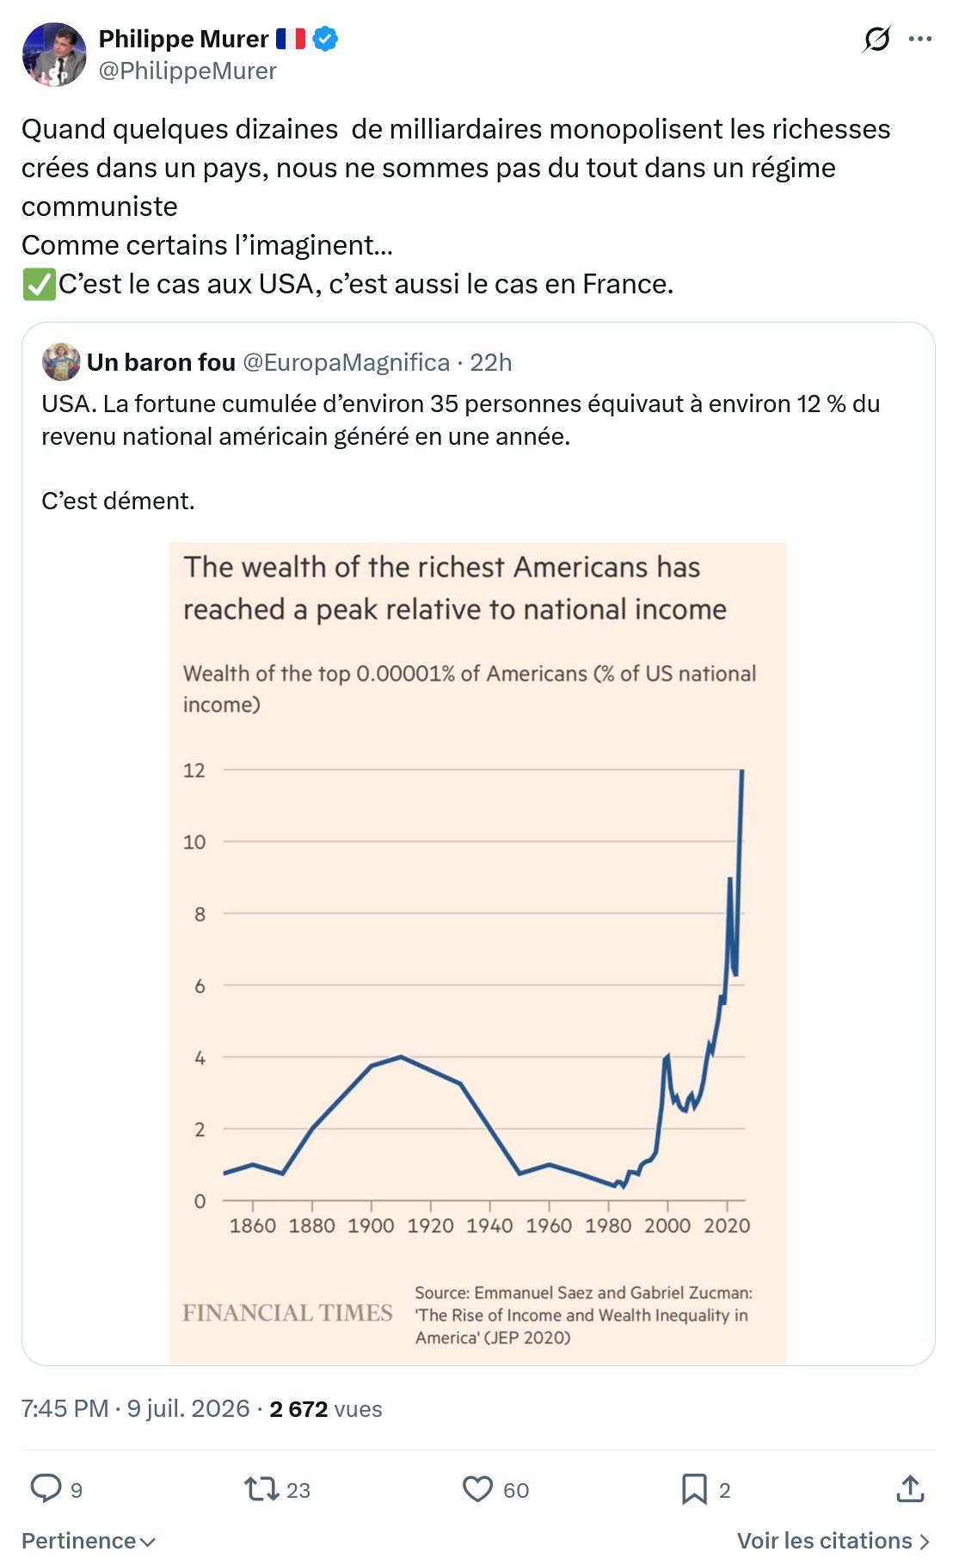Click the quoted post text about 35 personnes
Screen dimensions: 959x1564
[x=460, y=420]
